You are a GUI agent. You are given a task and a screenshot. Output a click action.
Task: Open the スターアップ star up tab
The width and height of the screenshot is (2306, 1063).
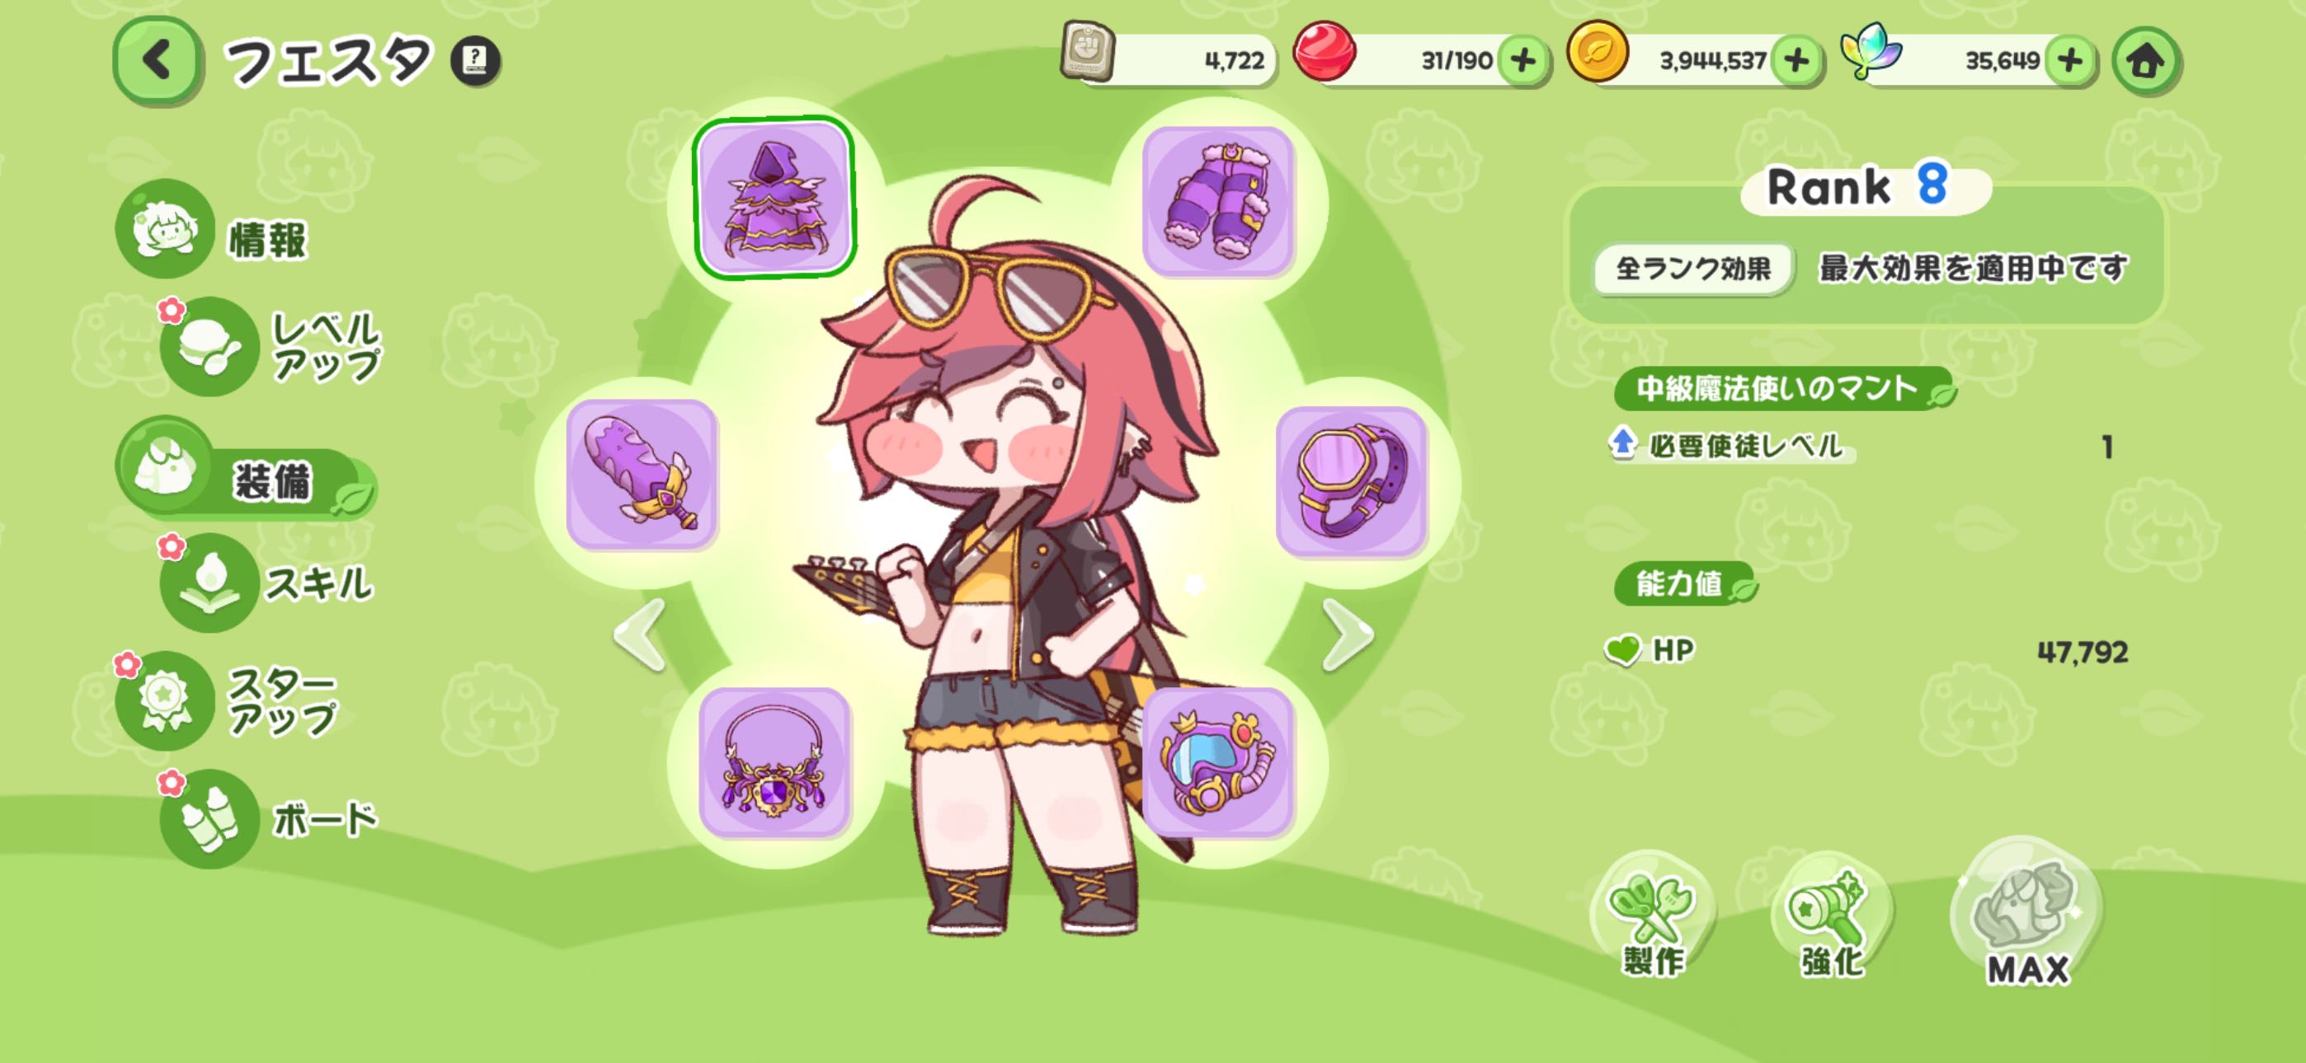(x=228, y=700)
